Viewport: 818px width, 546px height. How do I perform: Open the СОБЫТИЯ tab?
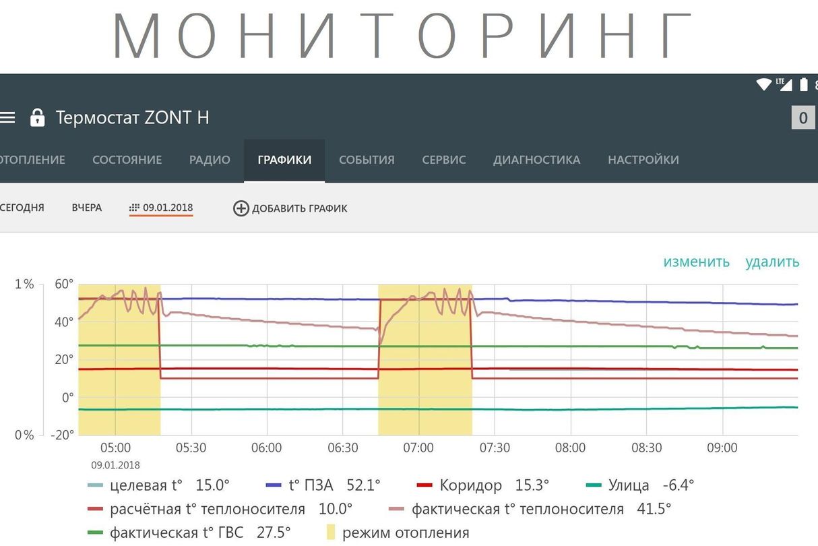[x=367, y=160]
